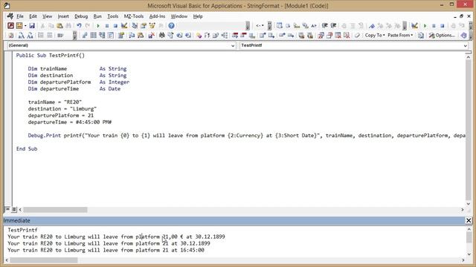Click the Debug toolbar Reset square icon
Screen dimensions: 476x267
point(443,26)
